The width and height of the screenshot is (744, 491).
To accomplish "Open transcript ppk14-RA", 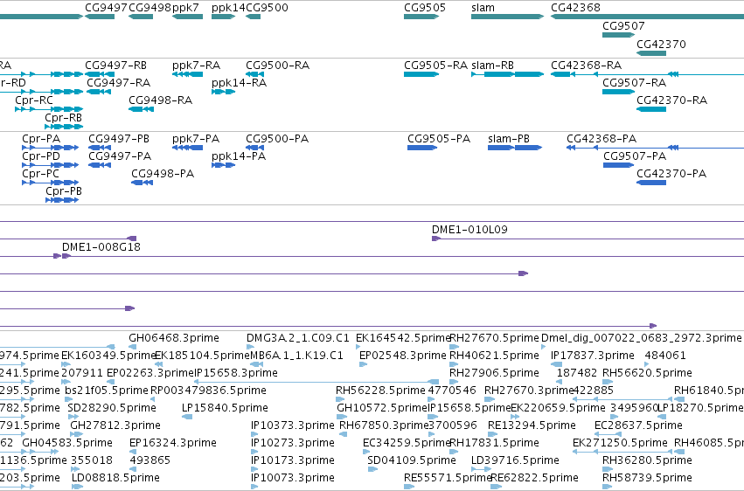I will tap(240, 83).
